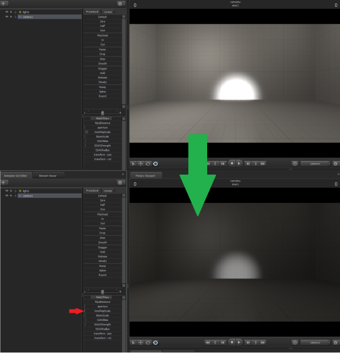The image size is (340, 353).
Task: Step to next frame under the bright viewport
Action: pyautogui.click(x=248, y=164)
